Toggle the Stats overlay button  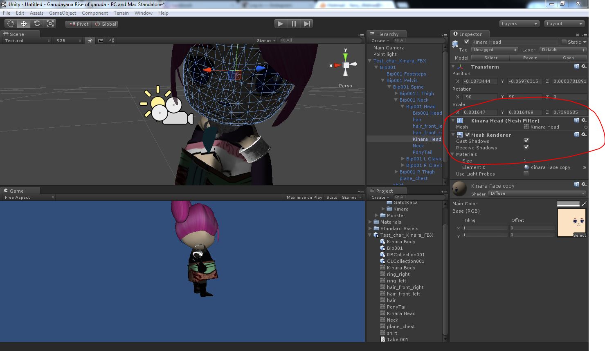coord(332,197)
